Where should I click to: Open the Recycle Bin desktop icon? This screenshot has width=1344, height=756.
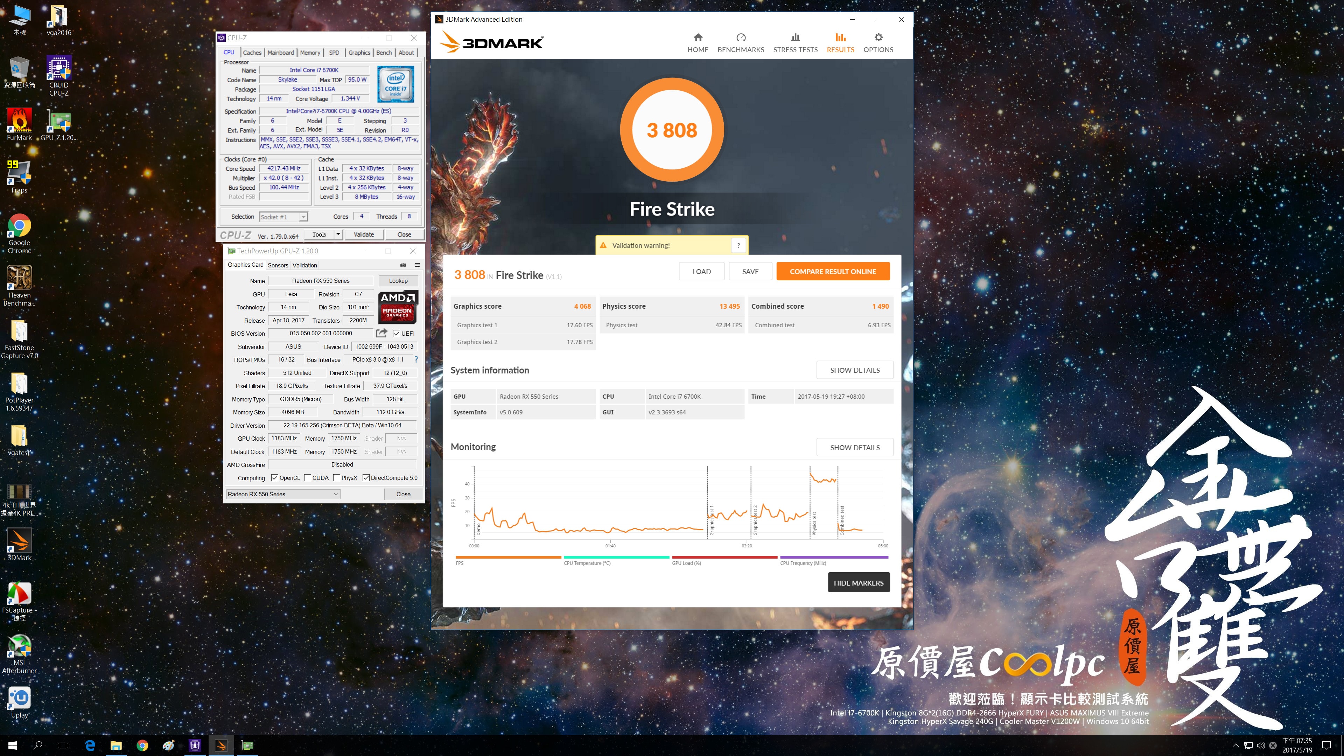pyautogui.click(x=19, y=72)
